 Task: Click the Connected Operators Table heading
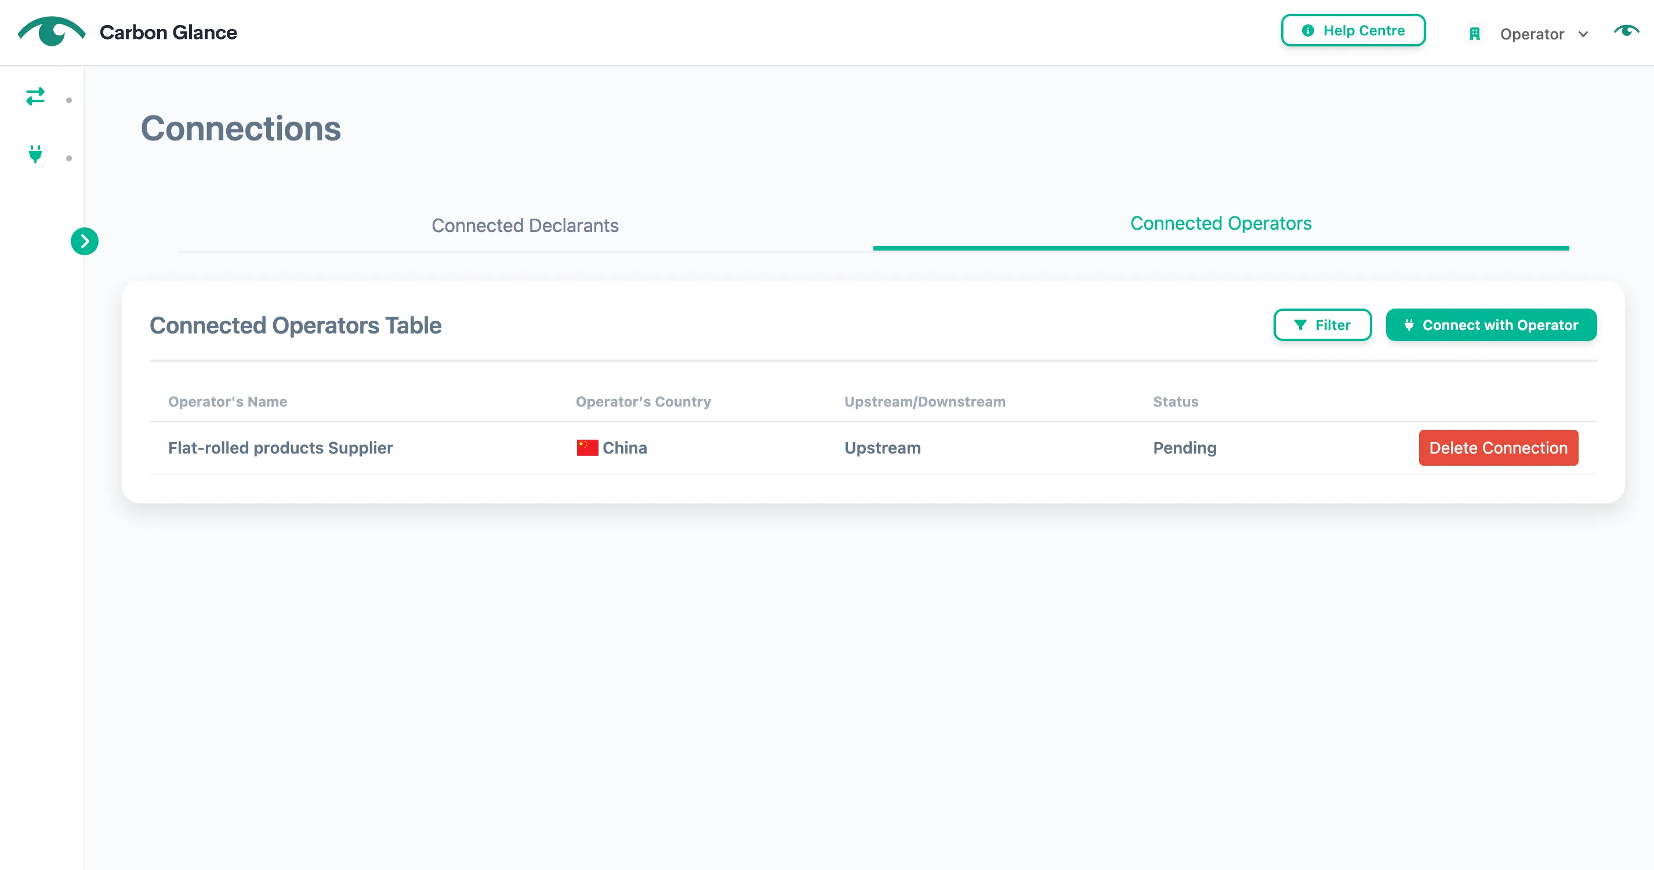(295, 325)
